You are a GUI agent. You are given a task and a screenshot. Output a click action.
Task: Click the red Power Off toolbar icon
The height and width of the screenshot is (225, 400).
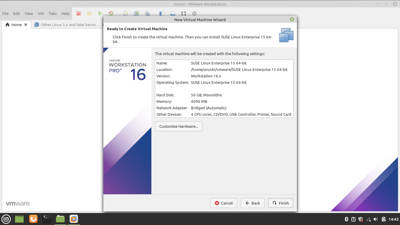point(78,13)
